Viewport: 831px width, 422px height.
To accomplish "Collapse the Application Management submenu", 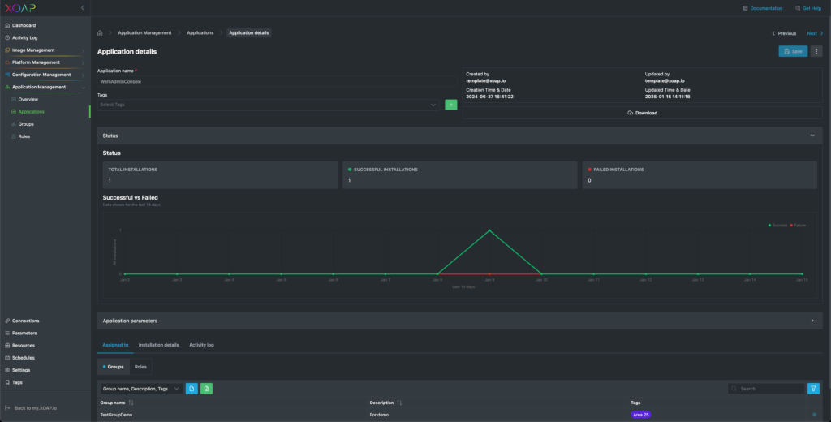I will (84, 88).
